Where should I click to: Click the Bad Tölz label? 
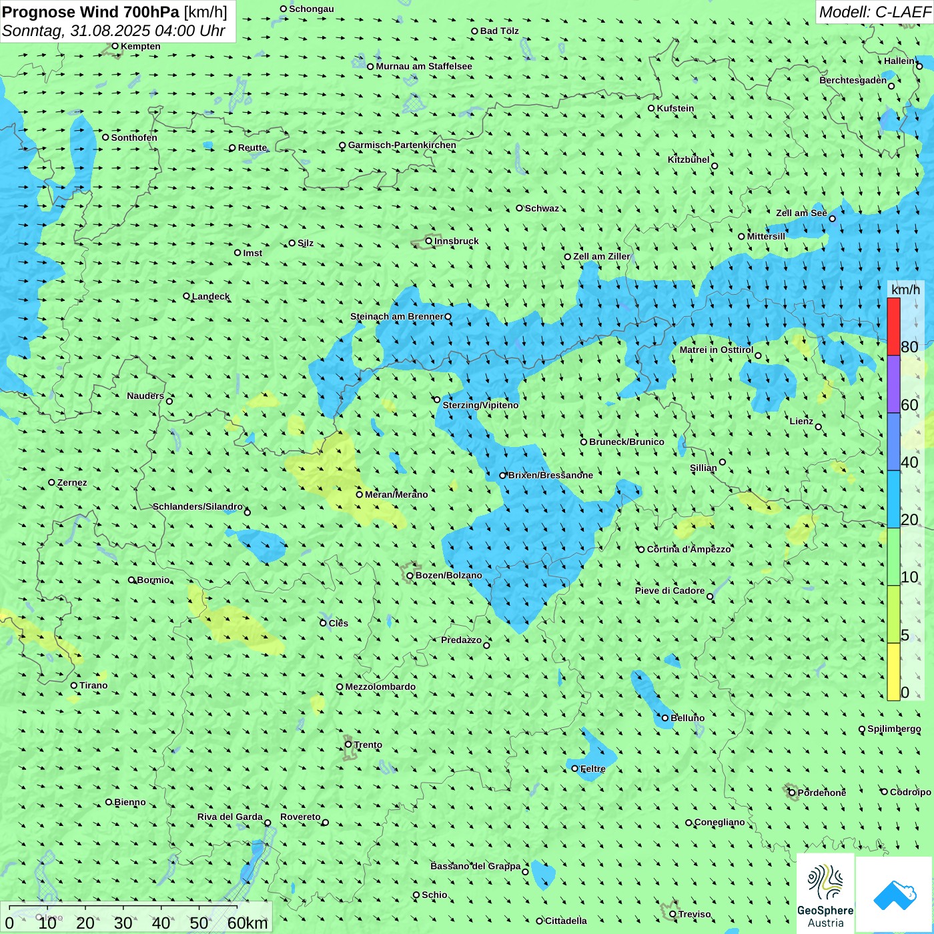499,31
